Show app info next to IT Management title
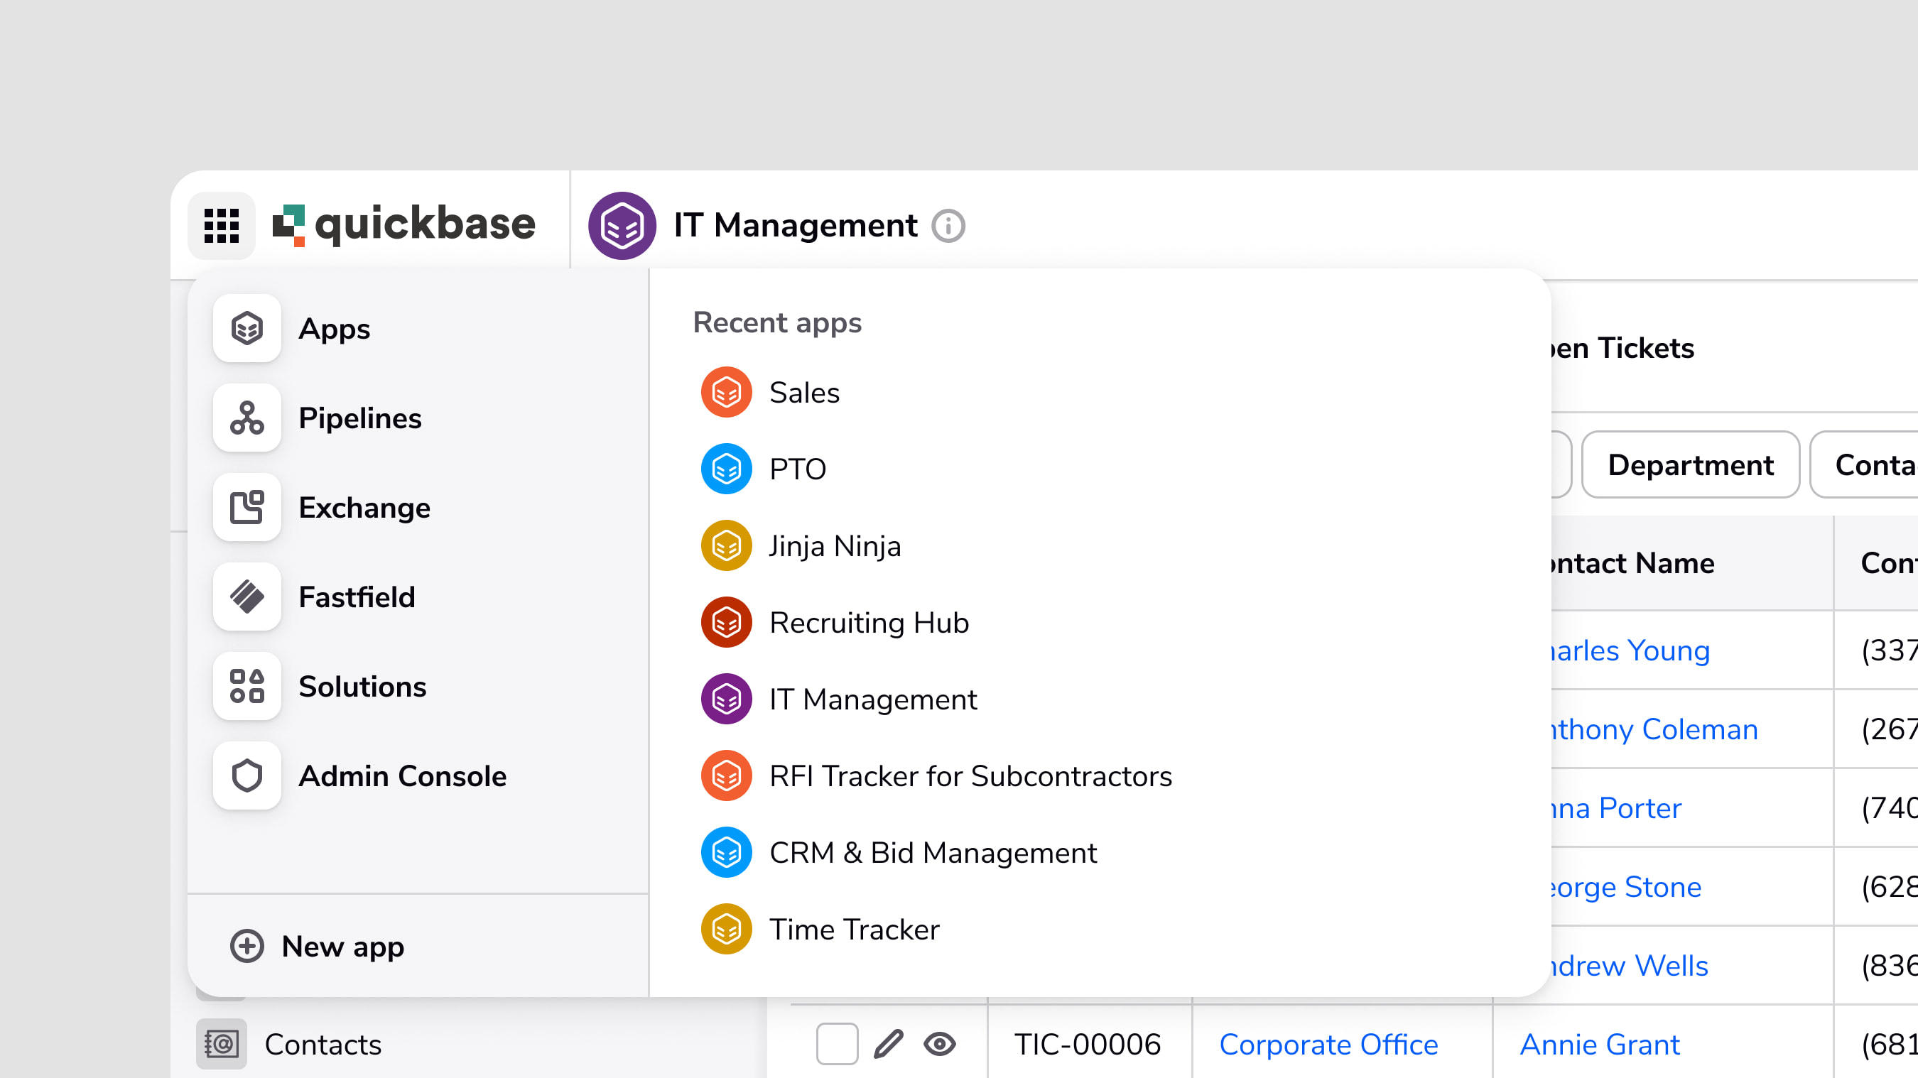 [x=948, y=226]
